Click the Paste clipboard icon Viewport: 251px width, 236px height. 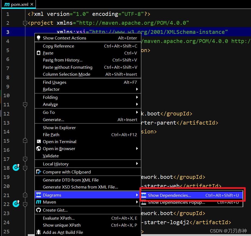pos(39,53)
